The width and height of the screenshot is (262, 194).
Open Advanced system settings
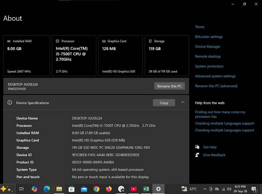point(215,76)
